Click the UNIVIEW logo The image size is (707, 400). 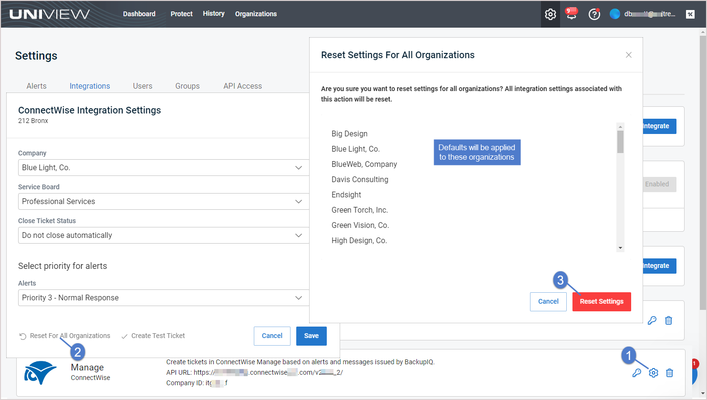50,14
